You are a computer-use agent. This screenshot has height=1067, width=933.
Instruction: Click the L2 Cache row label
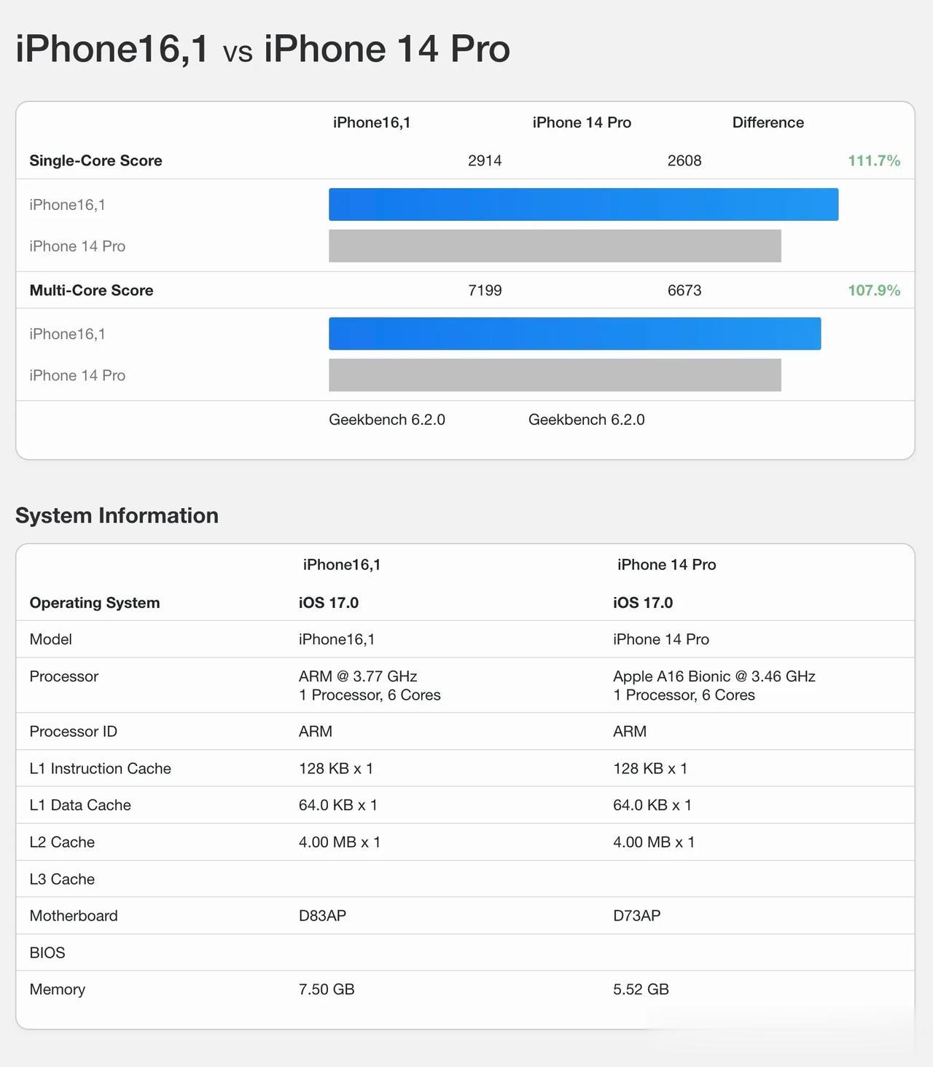pos(62,842)
